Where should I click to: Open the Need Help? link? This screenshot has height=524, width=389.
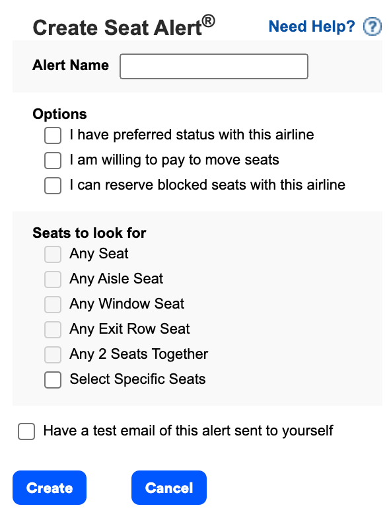tap(312, 26)
